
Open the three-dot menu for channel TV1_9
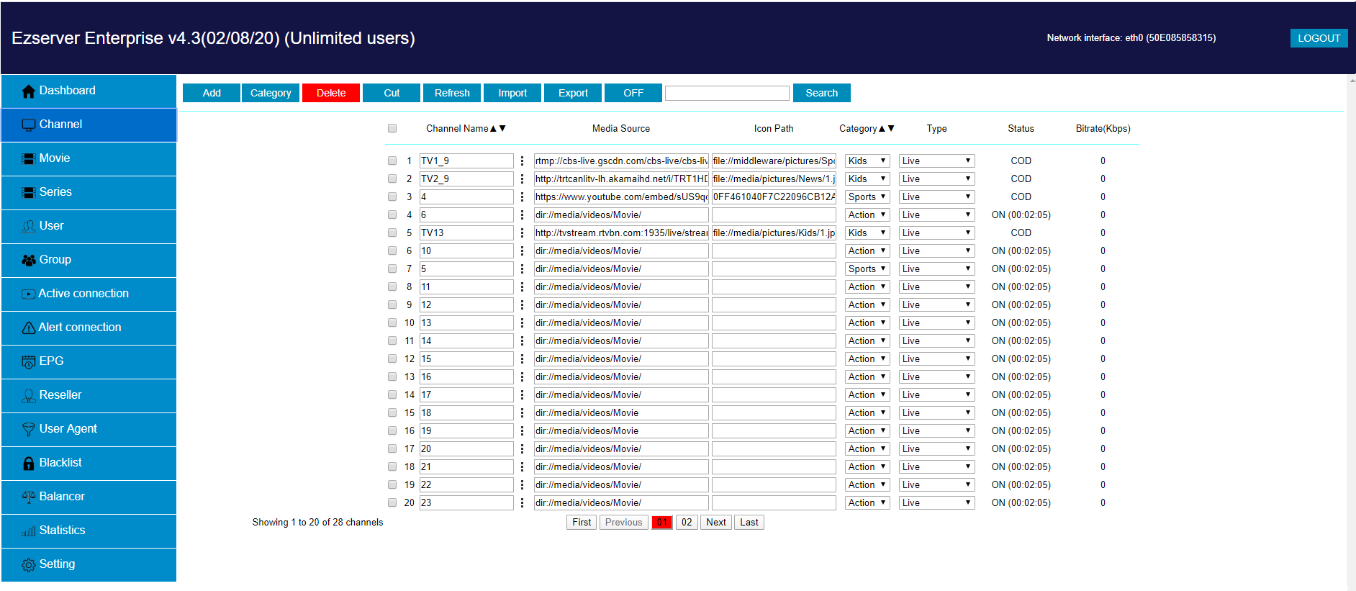pos(522,161)
